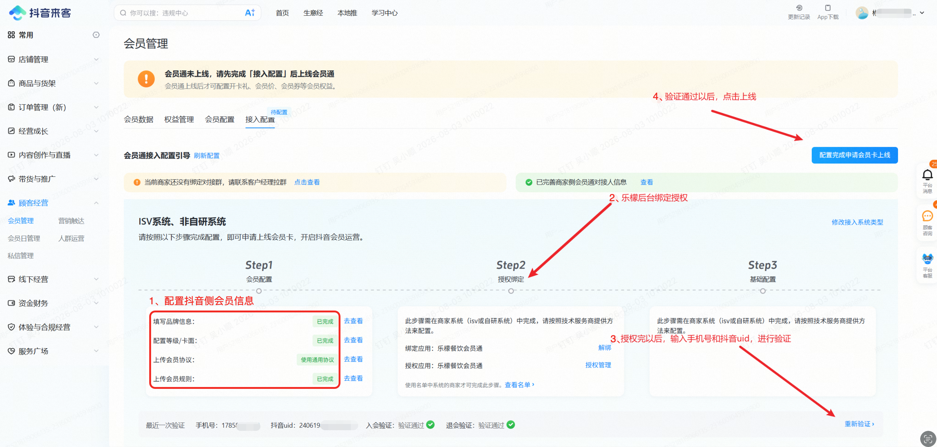Switch to the 权益管理 tab
937x447 pixels.
[x=179, y=119]
